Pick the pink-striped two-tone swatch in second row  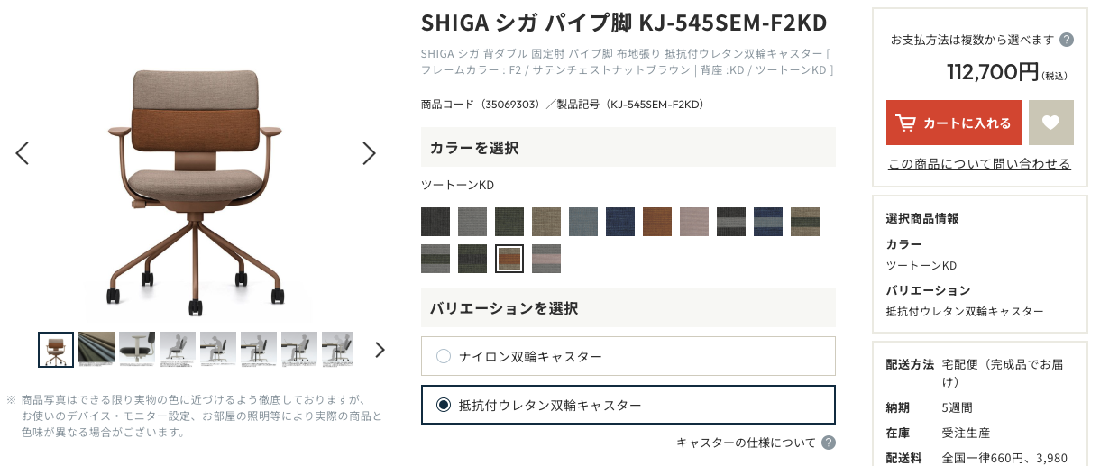pyautogui.click(x=546, y=259)
